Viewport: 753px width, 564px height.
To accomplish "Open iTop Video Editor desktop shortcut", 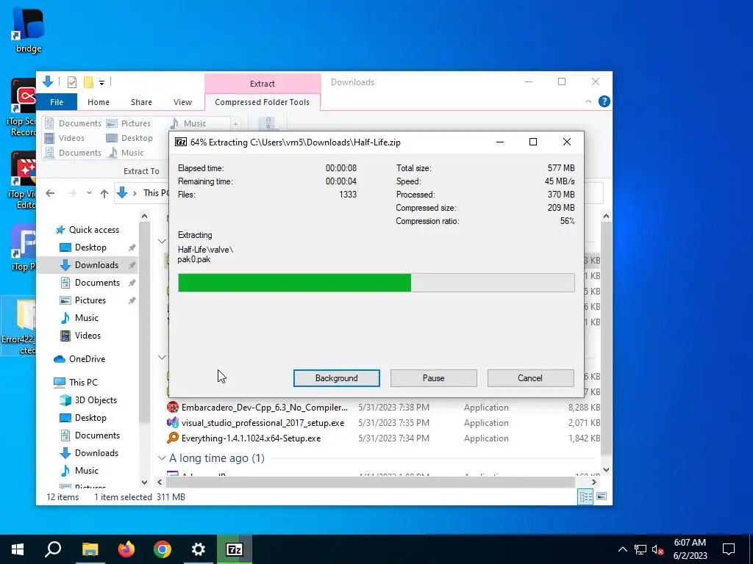I will pos(23,181).
